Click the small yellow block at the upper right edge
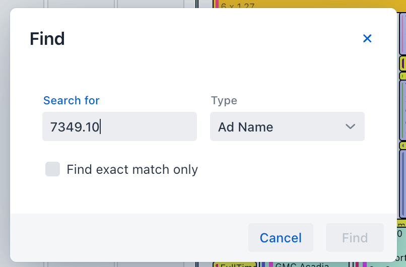Screen dimensions: 406x267 point(402,63)
